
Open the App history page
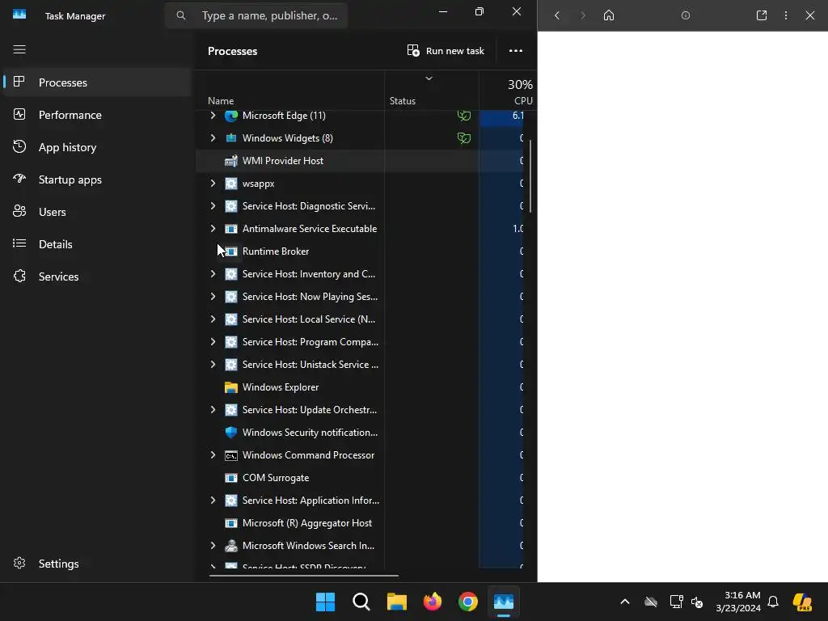(97, 147)
